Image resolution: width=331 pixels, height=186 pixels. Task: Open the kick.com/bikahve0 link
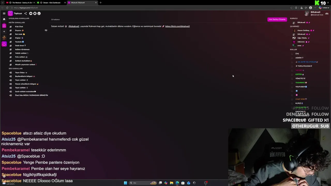click(177, 26)
